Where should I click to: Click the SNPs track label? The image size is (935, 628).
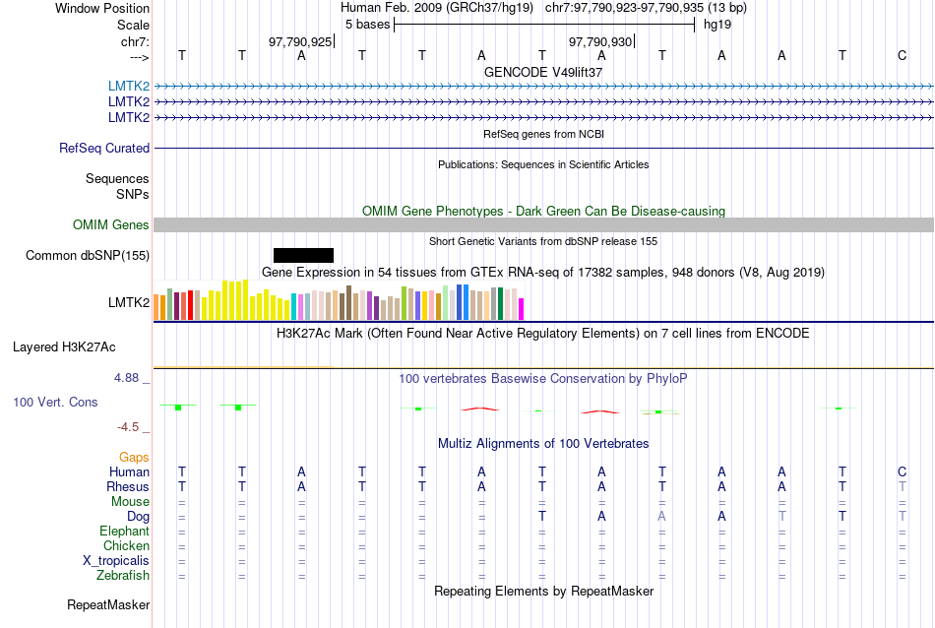pyautogui.click(x=133, y=195)
